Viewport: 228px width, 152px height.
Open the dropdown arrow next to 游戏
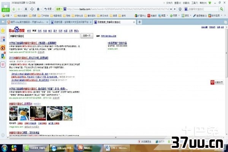pos(191,16)
